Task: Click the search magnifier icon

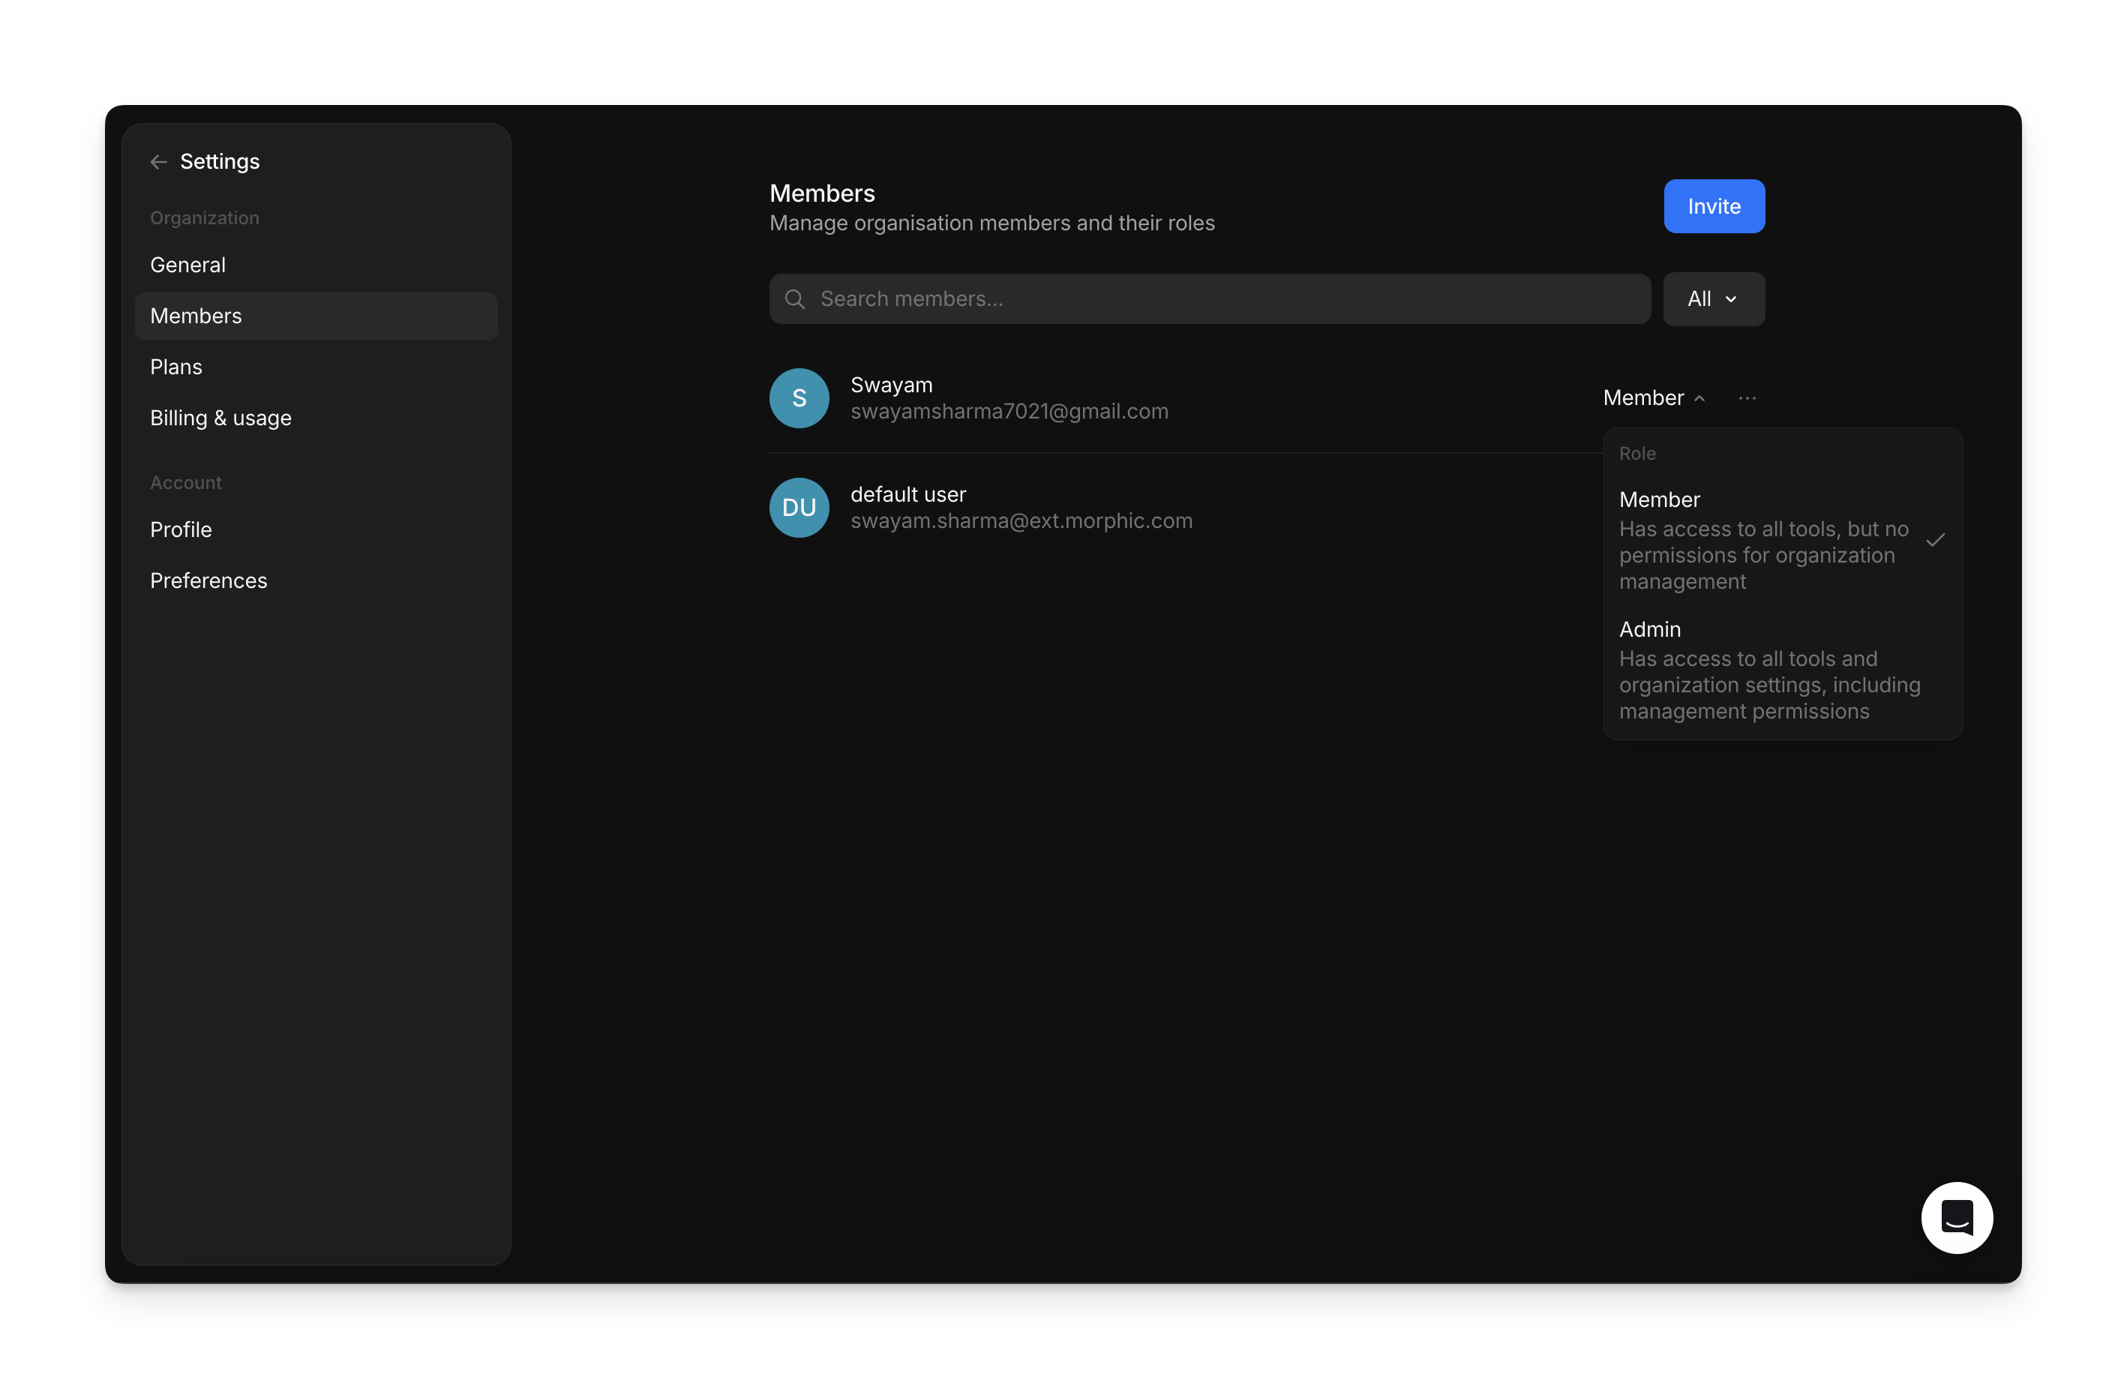Action: coord(794,299)
